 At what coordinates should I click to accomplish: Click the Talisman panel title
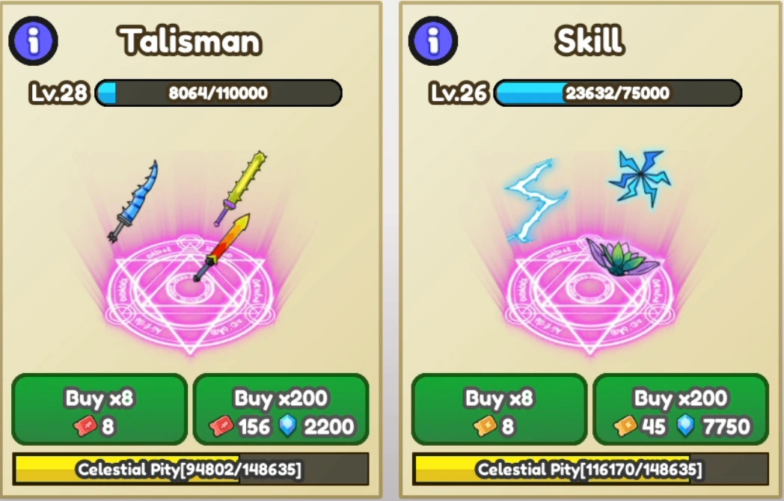190,40
